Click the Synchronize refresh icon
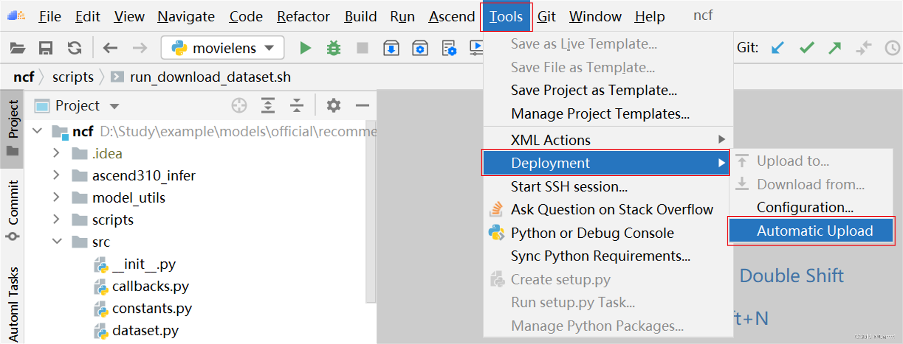903x344 pixels. click(x=74, y=48)
